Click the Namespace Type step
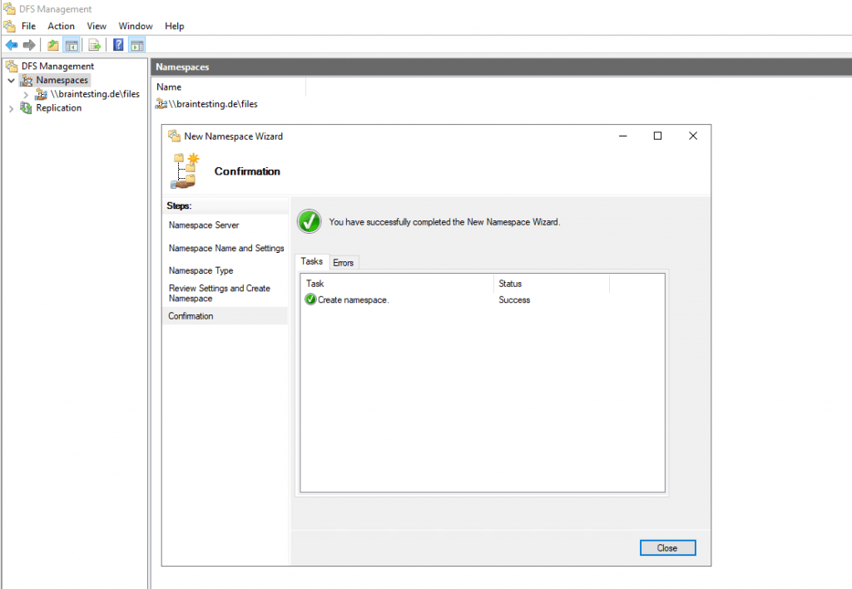Viewport: 852px width, 589px height. (x=201, y=270)
